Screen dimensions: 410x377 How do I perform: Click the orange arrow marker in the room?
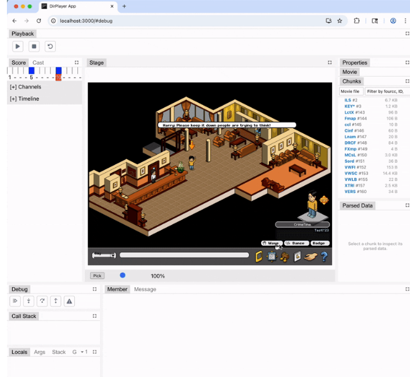pyautogui.click(x=192, y=145)
